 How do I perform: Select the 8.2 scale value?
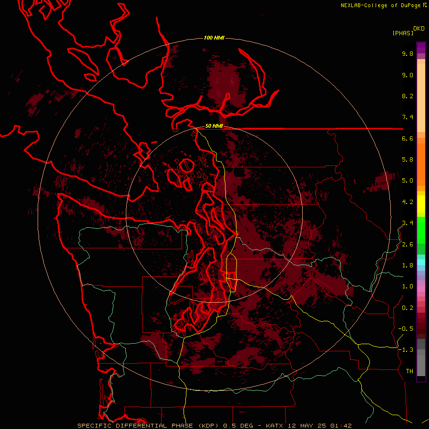coord(408,96)
